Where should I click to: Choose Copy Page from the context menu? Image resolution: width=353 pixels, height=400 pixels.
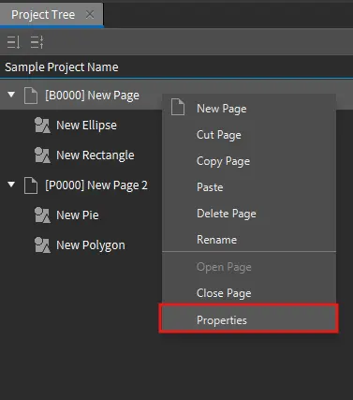coord(249,161)
